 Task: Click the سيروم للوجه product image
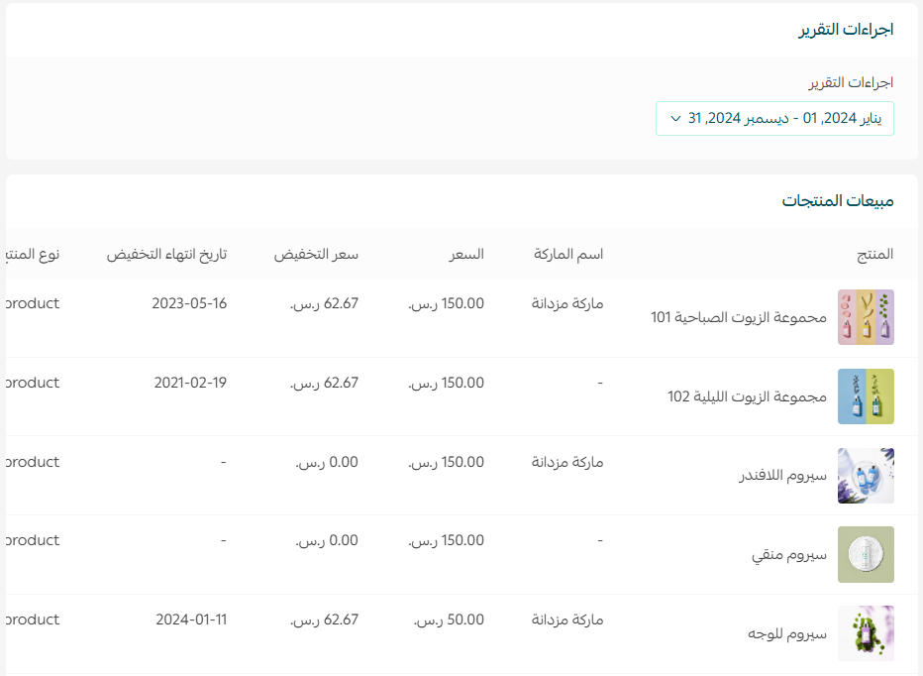click(866, 633)
